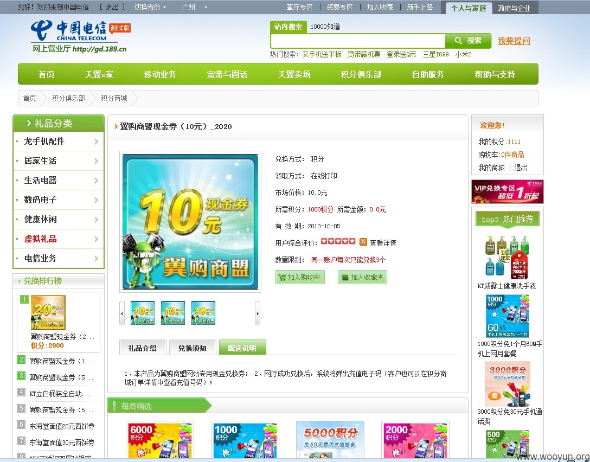
Task: Select the third product thumbnail
Action: pyautogui.click(x=203, y=313)
